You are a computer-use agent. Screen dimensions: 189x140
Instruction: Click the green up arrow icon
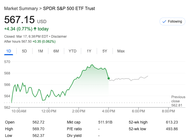click(x=35, y=29)
